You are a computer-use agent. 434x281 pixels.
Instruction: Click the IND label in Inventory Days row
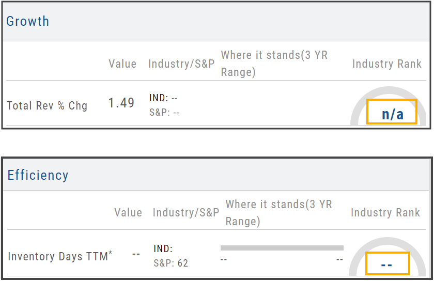163,249
